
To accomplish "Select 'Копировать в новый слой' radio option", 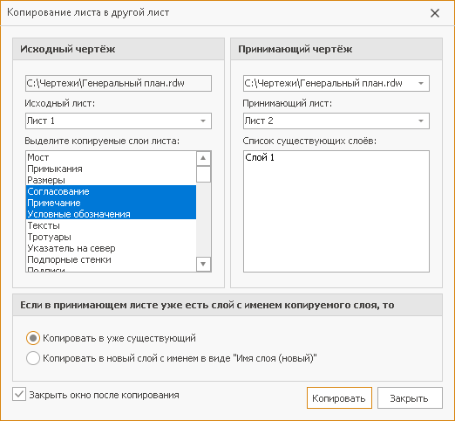I will click(x=33, y=358).
